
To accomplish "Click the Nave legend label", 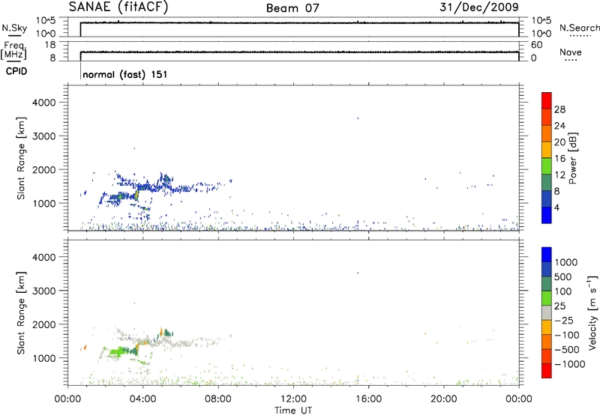I will (571, 52).
